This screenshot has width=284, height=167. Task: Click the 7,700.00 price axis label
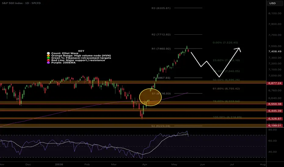click(275, 35)
